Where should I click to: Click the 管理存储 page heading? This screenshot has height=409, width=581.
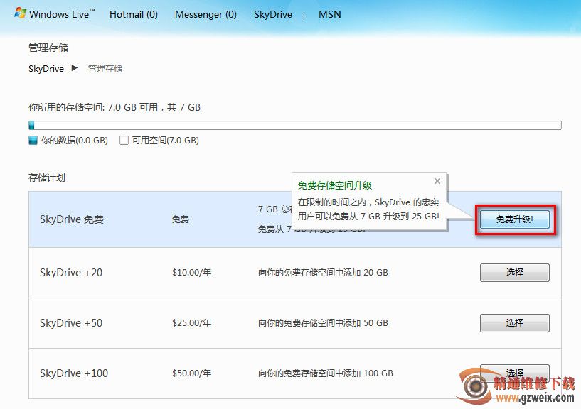click(48, 48)
